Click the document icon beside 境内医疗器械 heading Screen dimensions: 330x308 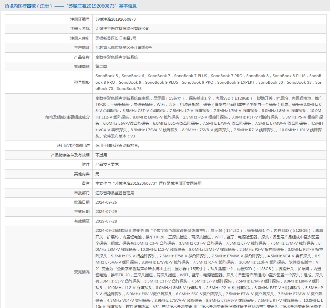tap(7, 6)
